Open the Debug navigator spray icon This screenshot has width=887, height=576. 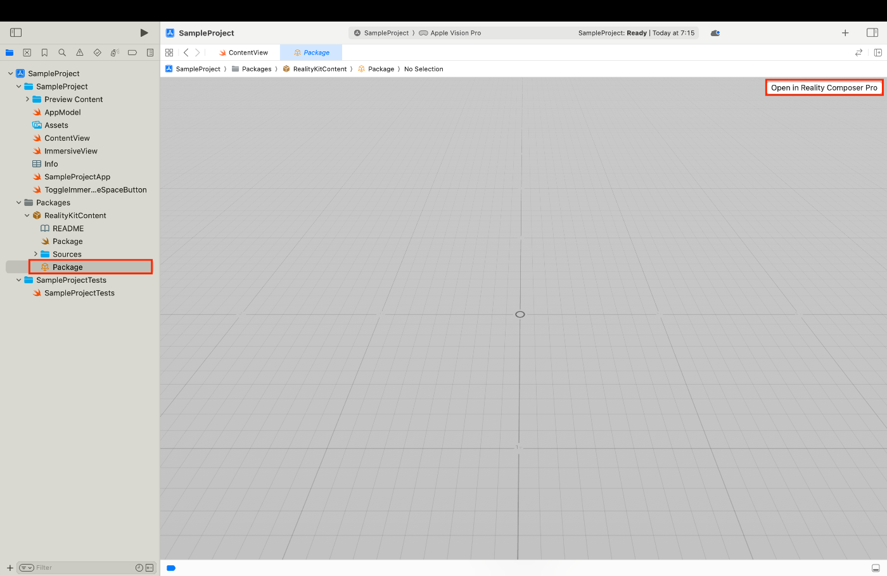coord(115,53)
